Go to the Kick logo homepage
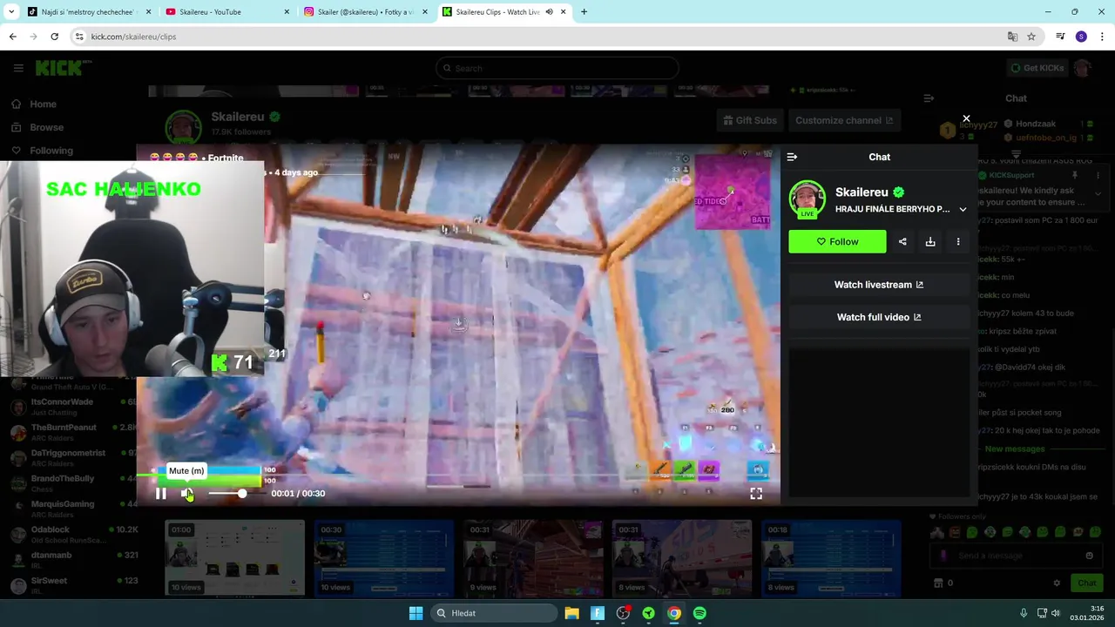The width and height of the screenshot is (1115, 627). [x=61, y=68]
